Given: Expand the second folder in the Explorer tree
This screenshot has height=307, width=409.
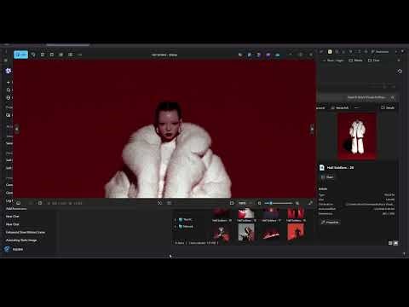Looking at the screenshot, I should pyautogui.click(x=176, y=227).
